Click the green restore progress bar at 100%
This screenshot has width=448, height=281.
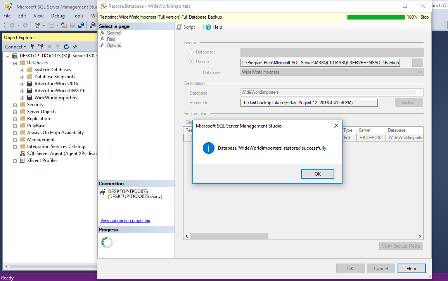pos(376,17)
